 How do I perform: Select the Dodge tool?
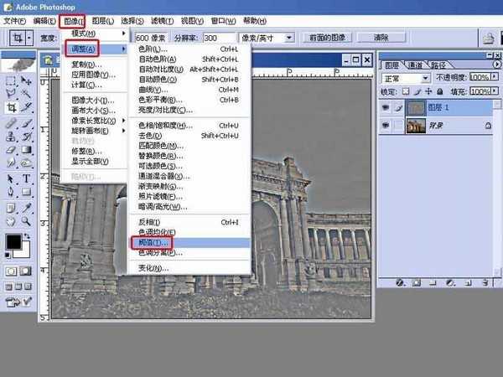(x=26, y=163)
